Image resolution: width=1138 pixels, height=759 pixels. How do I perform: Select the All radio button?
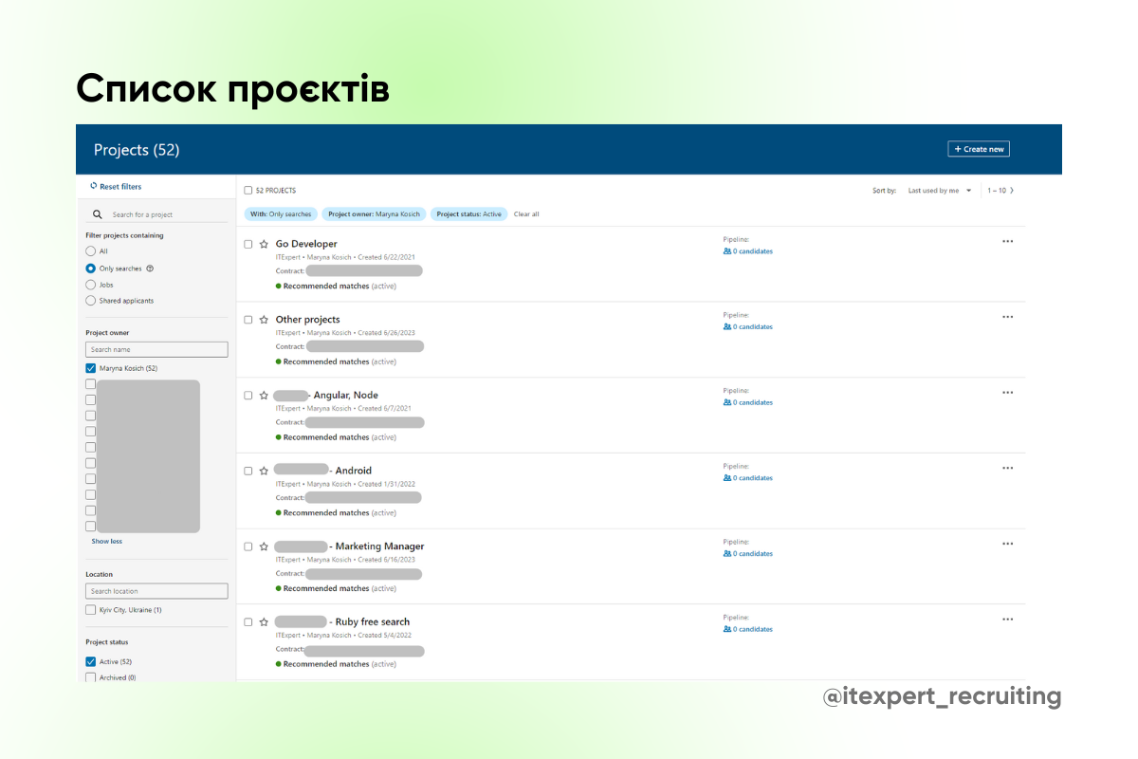(x=92, y=250)
